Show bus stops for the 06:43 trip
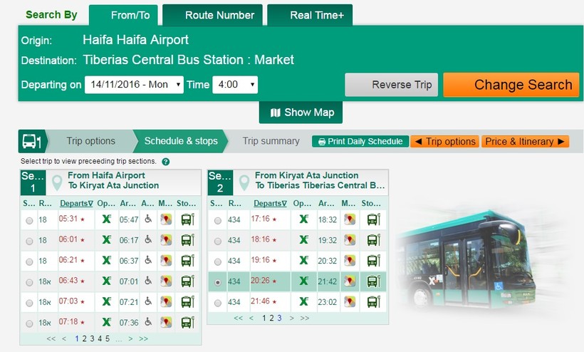The image size is (584, 352). coord(188,281)
